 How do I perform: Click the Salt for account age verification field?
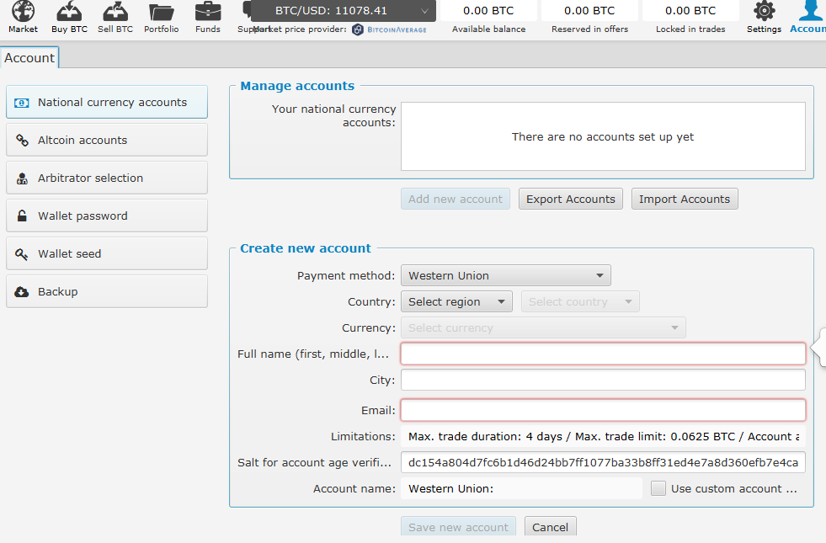click(x=603, y=462)
